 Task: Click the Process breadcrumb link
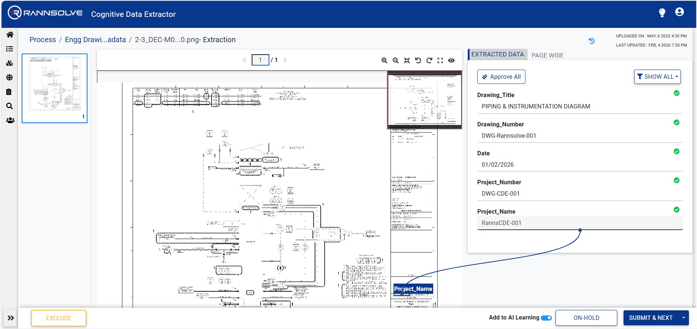click(43, 40)
